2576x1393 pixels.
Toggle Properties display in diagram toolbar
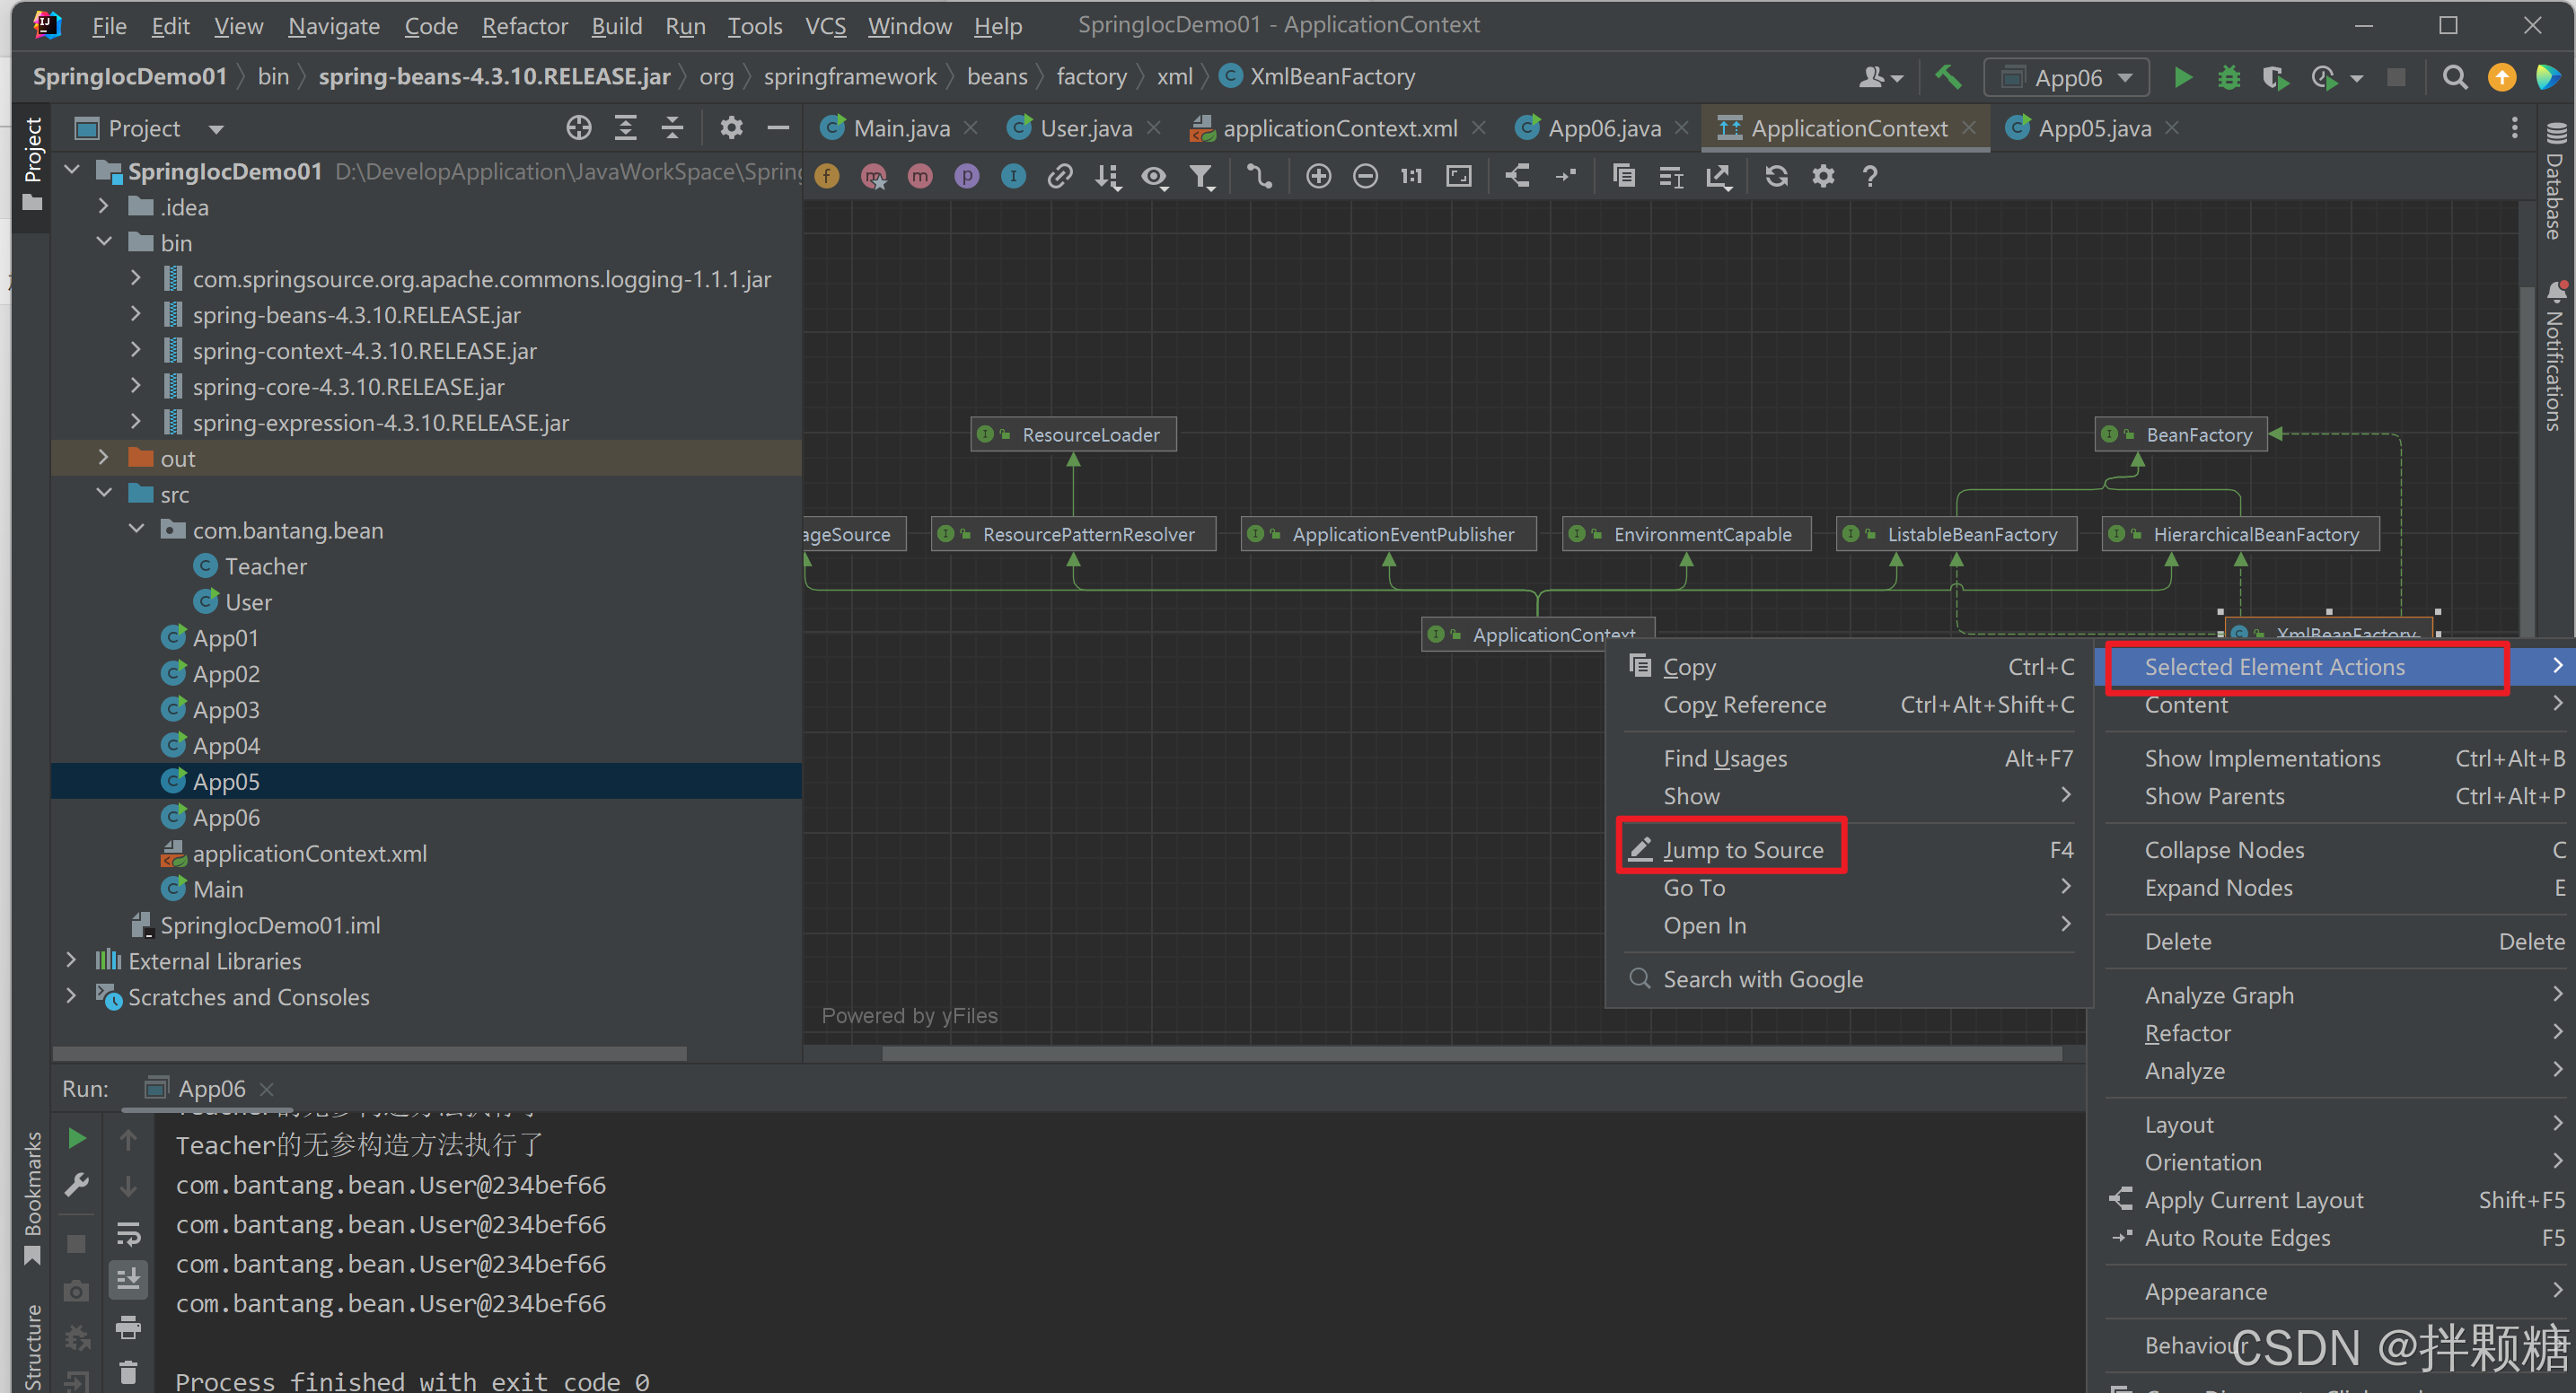tap(966, 177)
